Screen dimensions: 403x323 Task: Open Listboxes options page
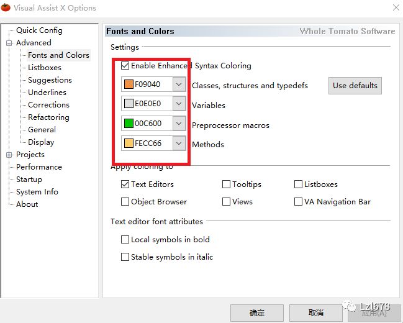[45, 68]
